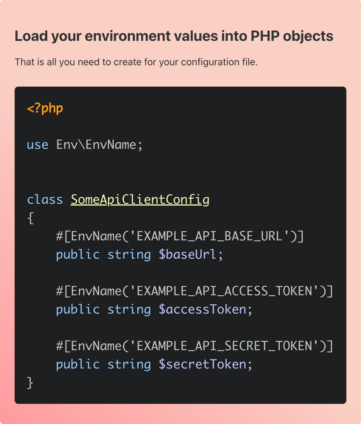Click 'string' type before $accessToken
The image size is (361, 424).
(x=129, y=310)
